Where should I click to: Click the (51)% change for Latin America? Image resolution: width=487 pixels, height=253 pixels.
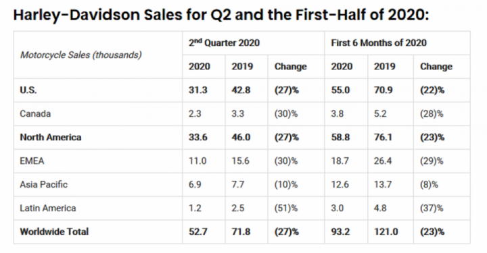pyautogui.click(x=285, y=208)
